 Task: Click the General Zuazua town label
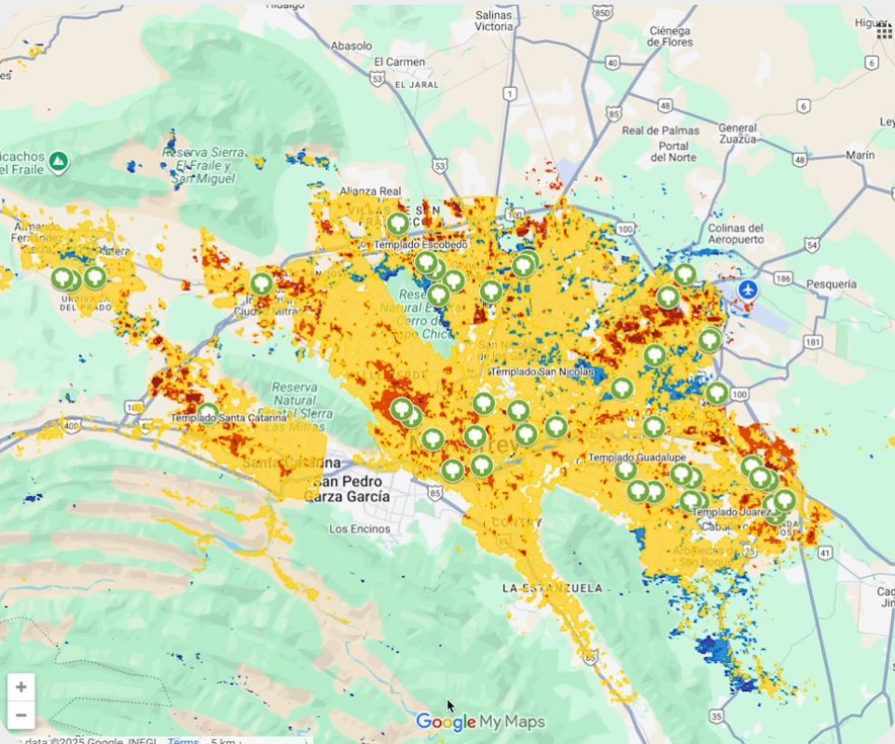coord(737,133)
